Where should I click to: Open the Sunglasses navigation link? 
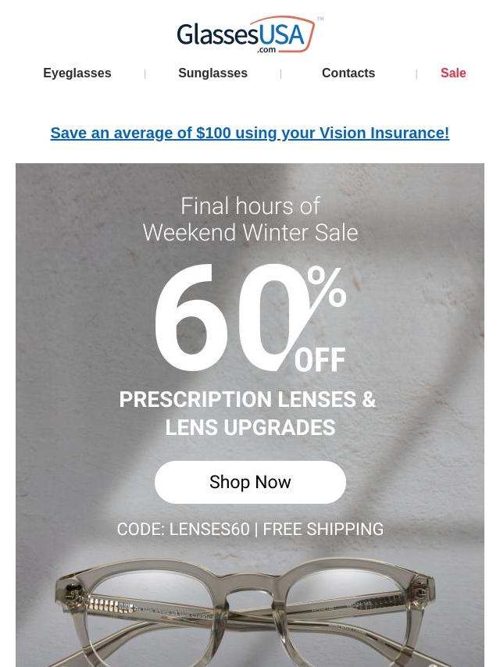[212, 73]
